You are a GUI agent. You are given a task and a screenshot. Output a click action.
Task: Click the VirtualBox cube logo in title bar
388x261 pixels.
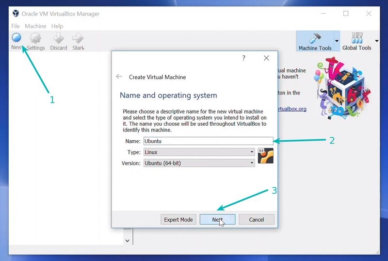click(16, 14)
